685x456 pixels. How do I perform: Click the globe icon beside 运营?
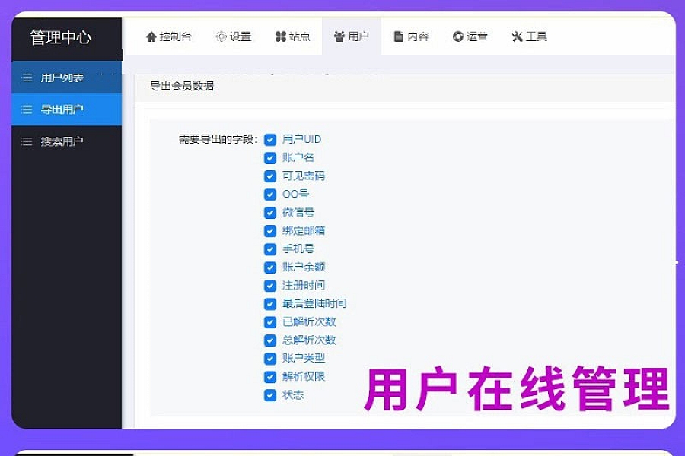[x=458, y=36]
